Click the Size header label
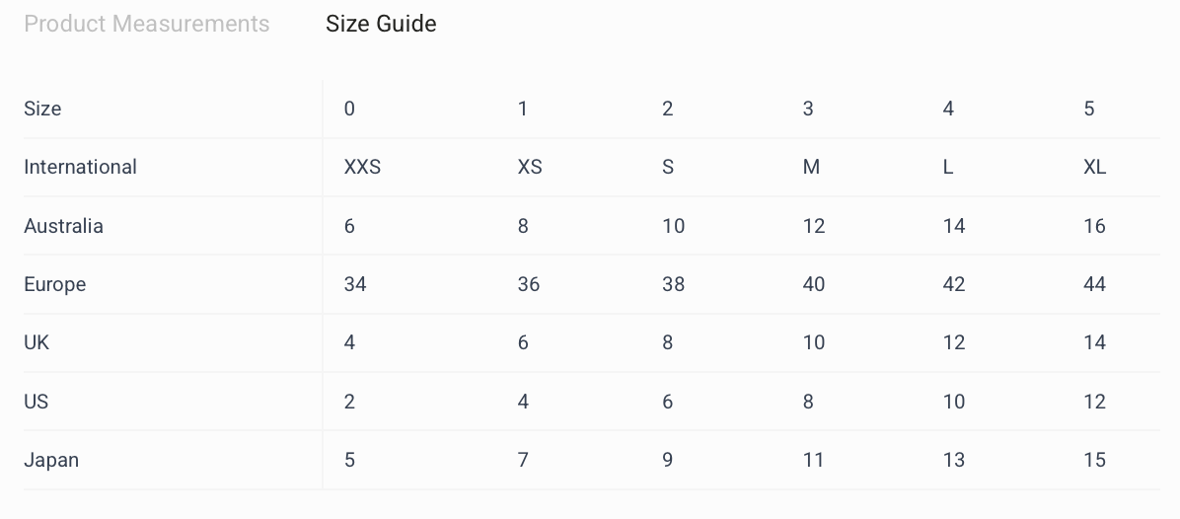Image resolution: width=1180 pixels, height=519 pixels. point(42,109)
